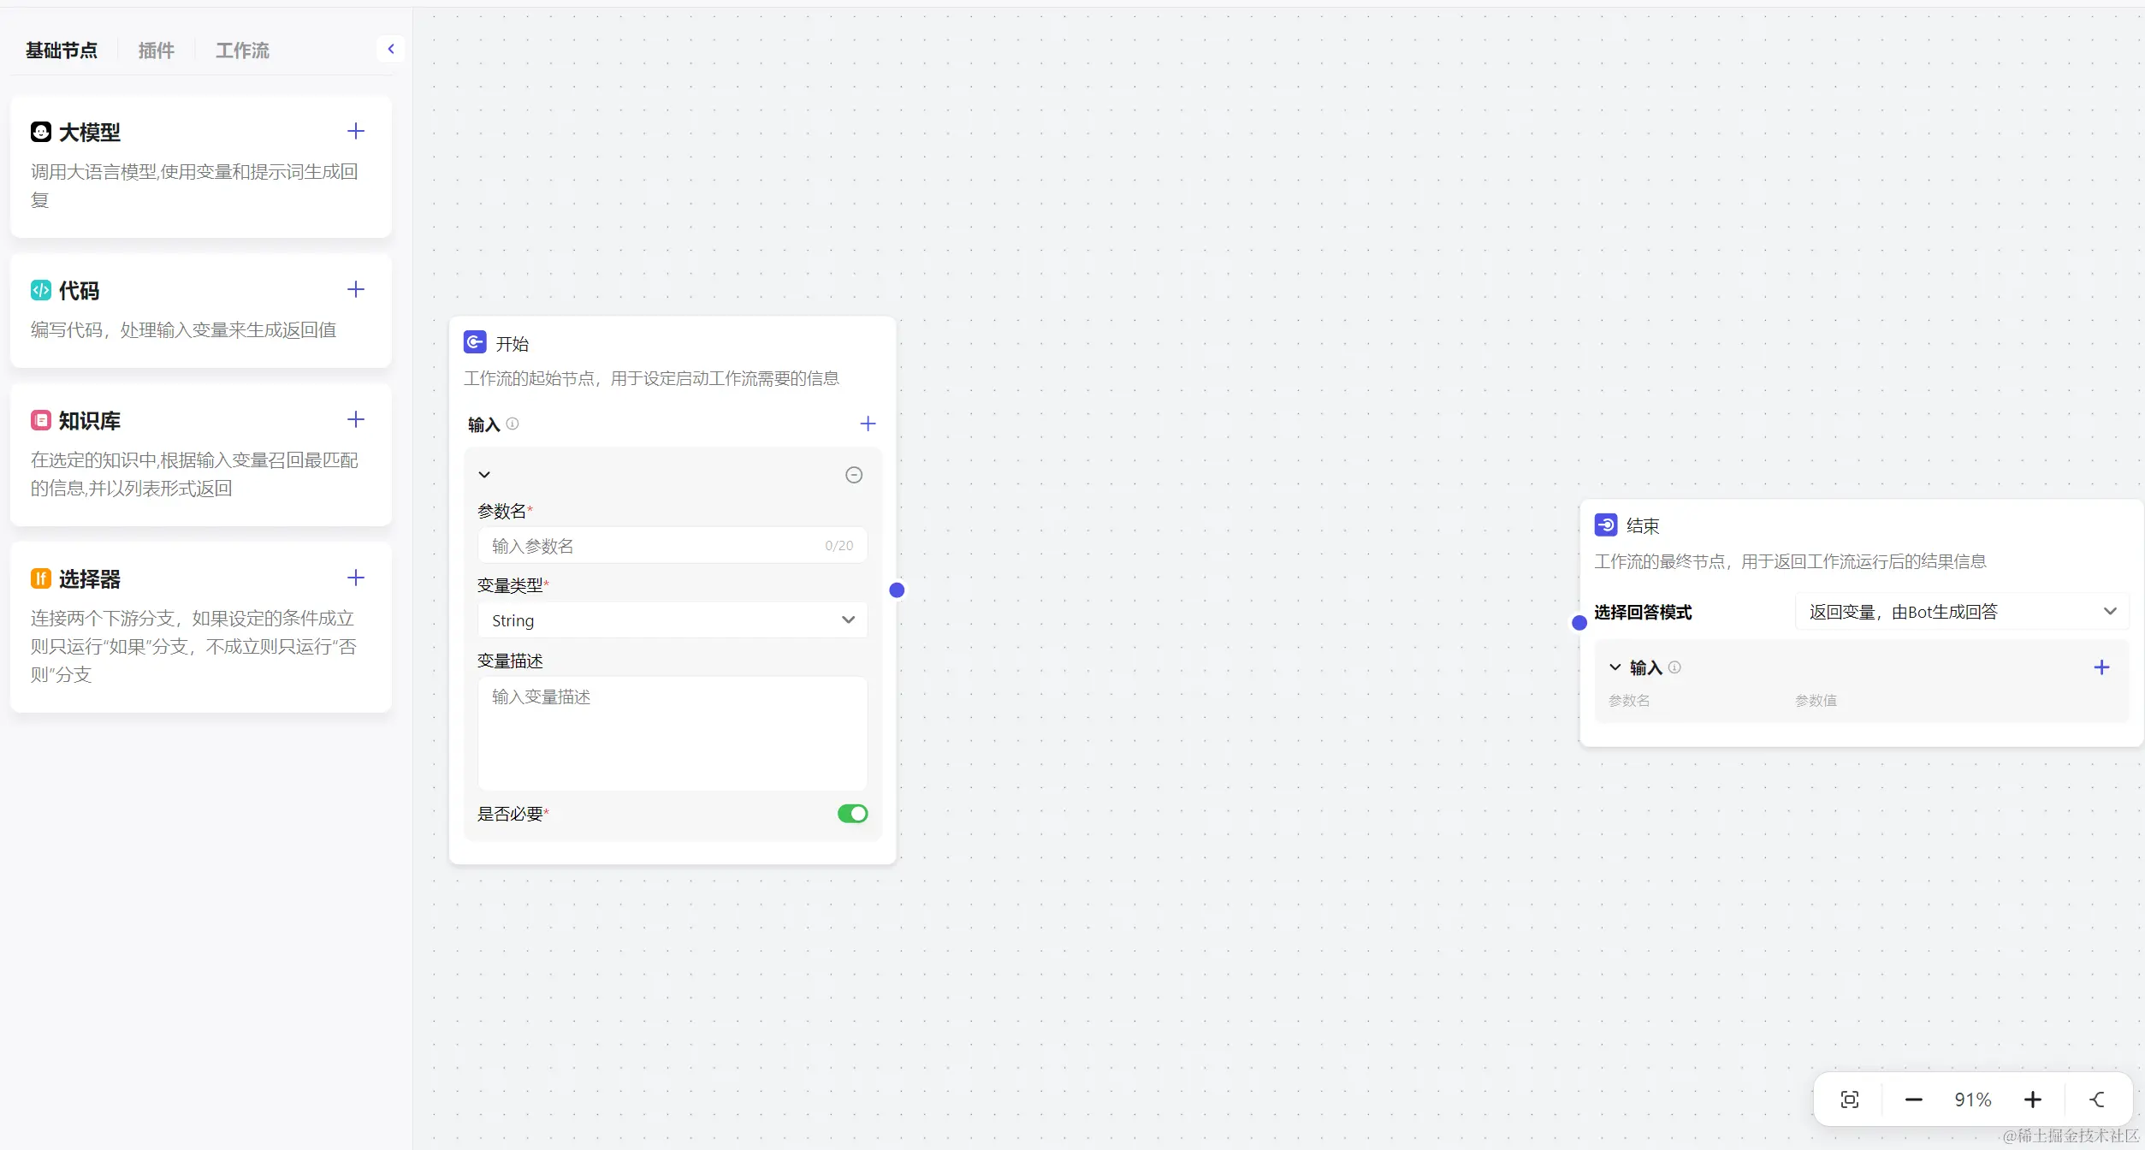The image size is (2145, 1150).
Task: Collapse the parameter block in 开始 node
Action: coord(484,475)
